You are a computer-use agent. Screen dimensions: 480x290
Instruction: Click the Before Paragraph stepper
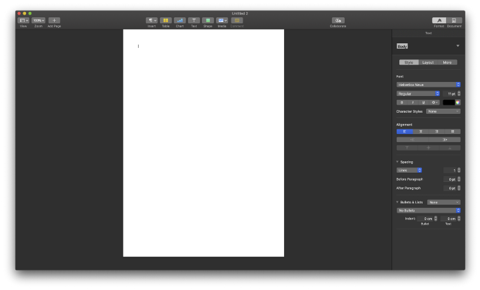pos(459,179)
